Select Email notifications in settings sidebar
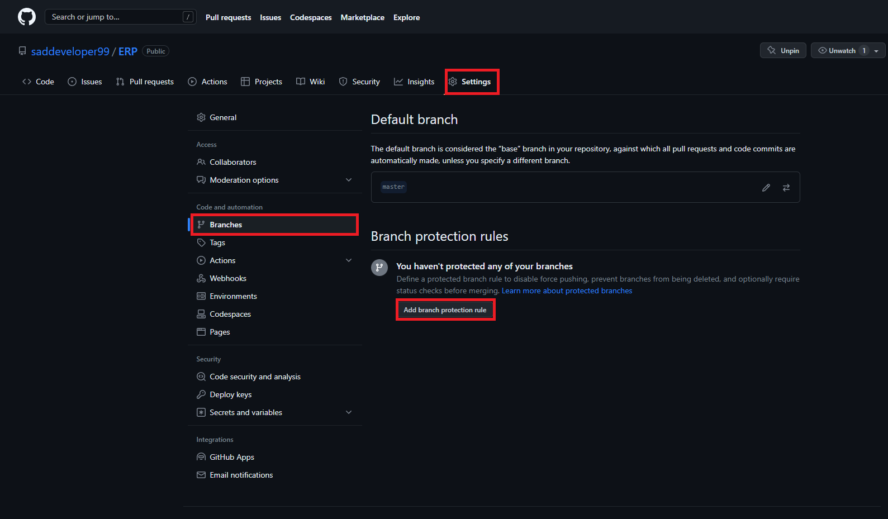The width and height of the screenshot is (888, 519). [275, 475]
